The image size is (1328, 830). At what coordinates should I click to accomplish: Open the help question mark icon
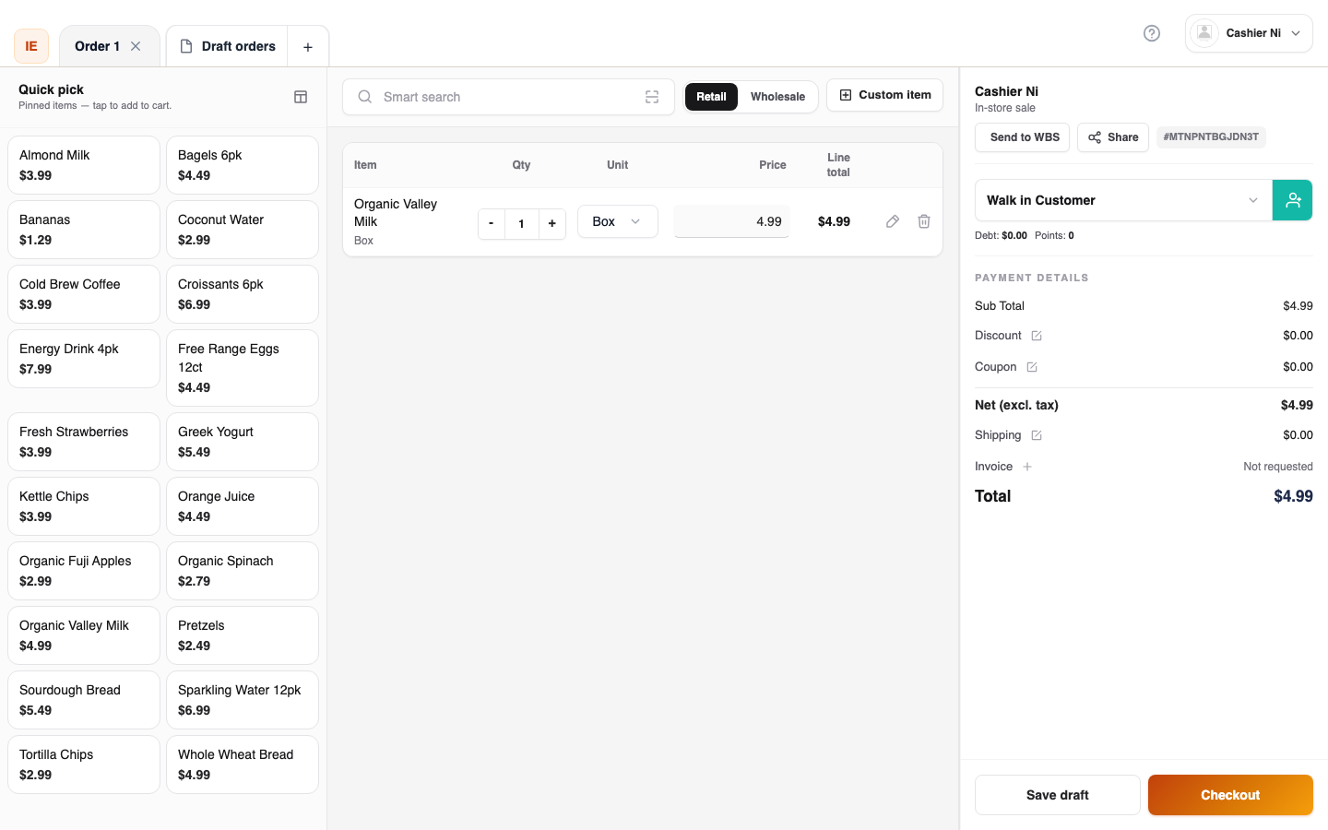point(1152,33)
